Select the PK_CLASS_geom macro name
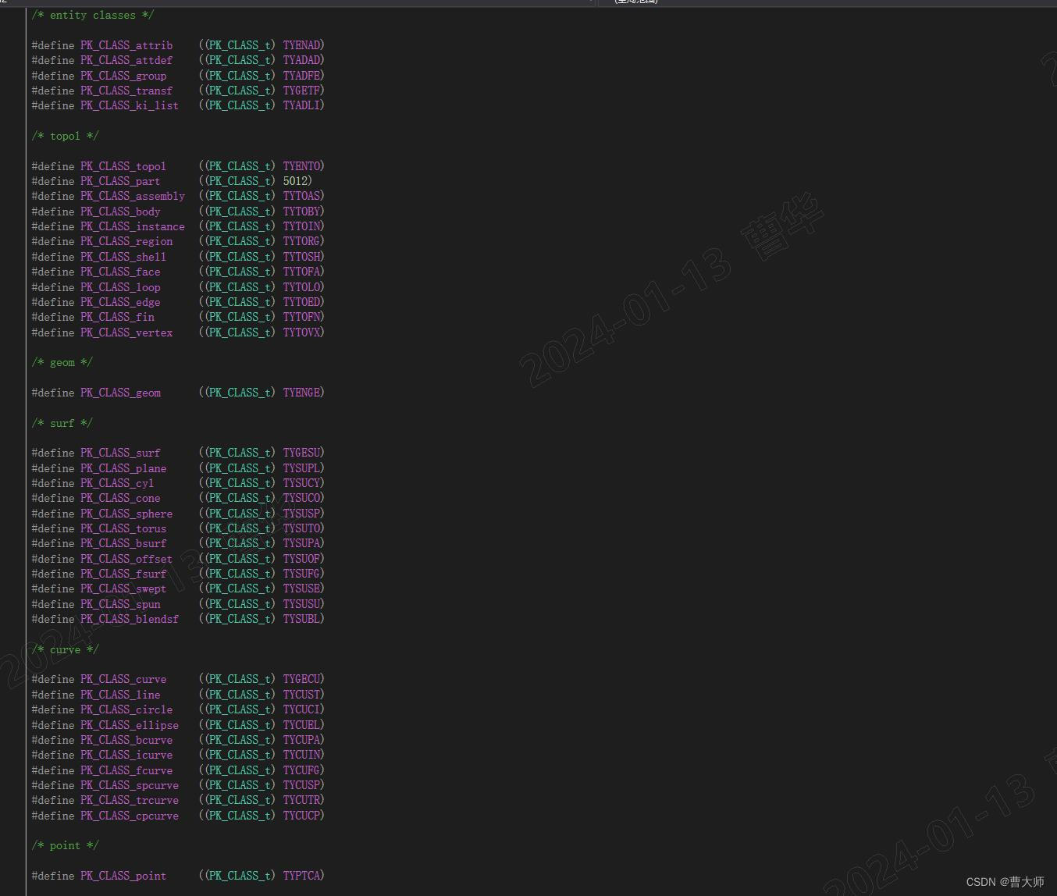 120,393
